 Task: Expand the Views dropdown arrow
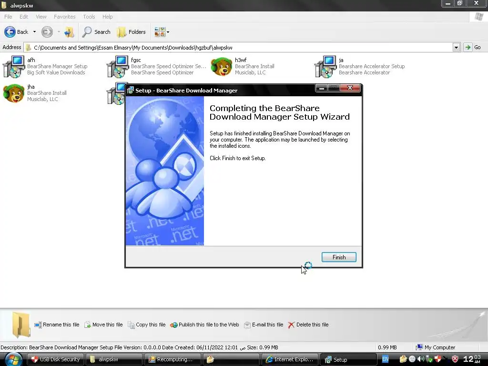(x=168, y=32)
